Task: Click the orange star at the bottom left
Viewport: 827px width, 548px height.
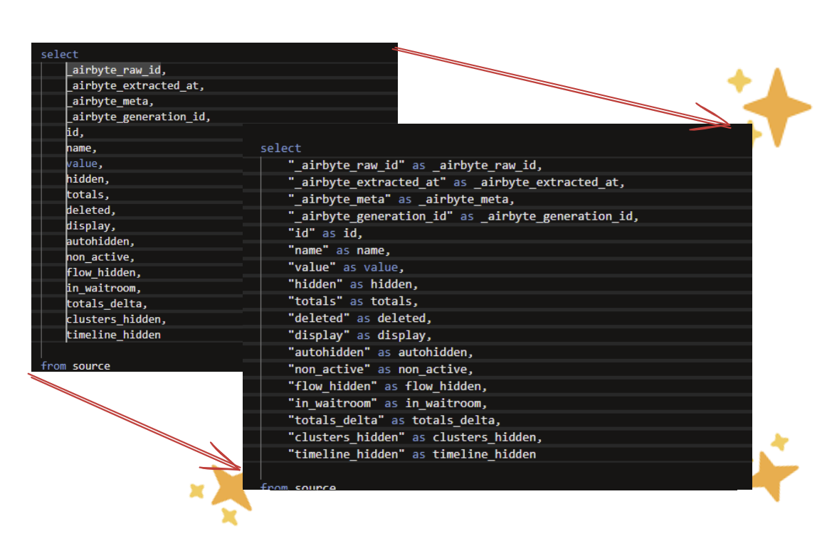Action: (x=228, y=490)
